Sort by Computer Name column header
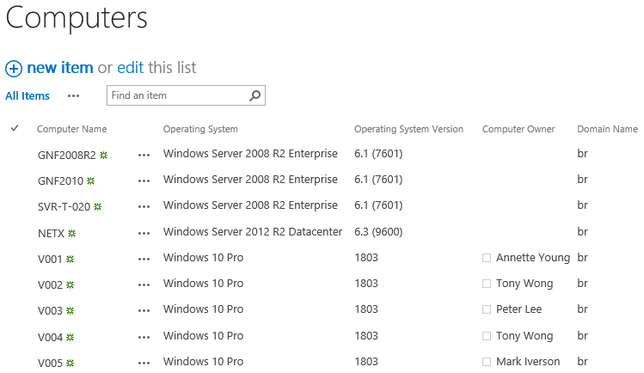644x373 pixels. point(71,129)
